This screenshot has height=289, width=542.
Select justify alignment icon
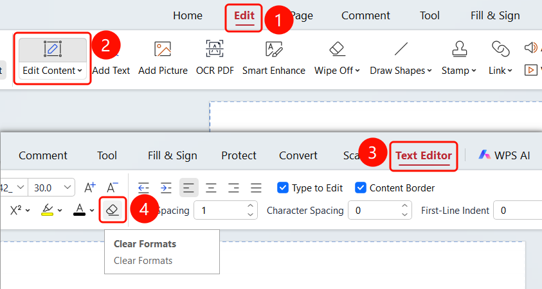tap(256, 188)
